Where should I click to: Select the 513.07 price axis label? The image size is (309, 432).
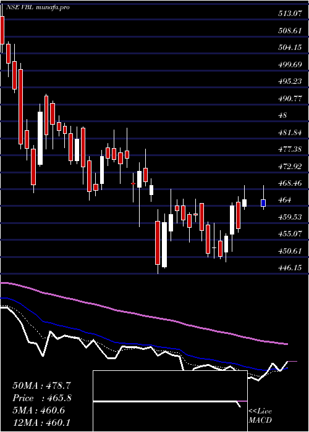289,14
